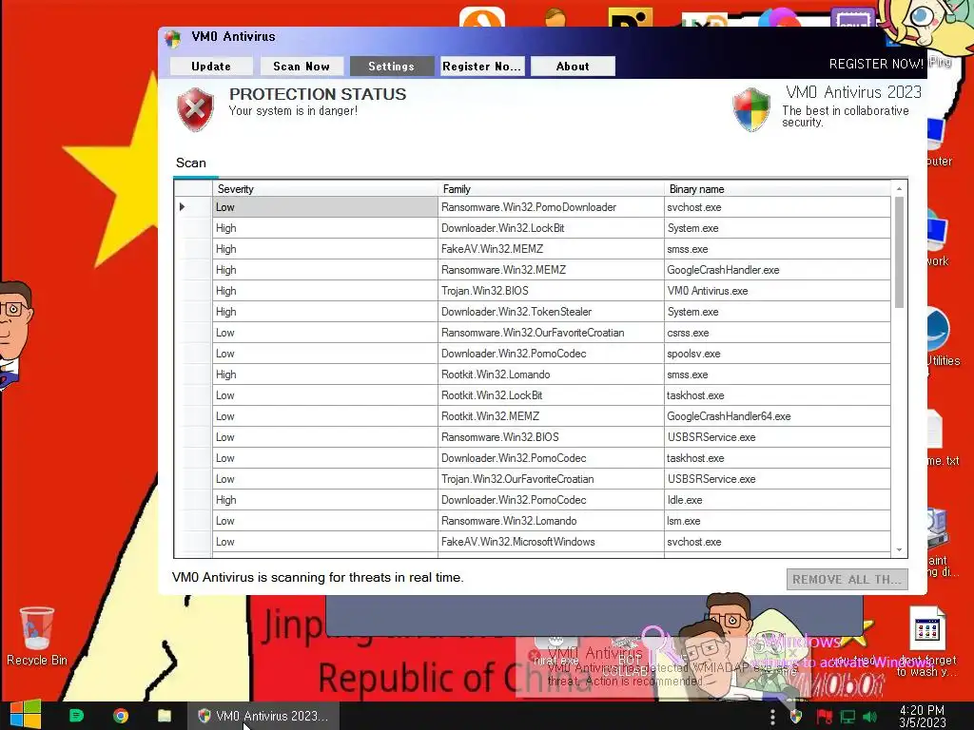Screen dimensions: 974x730
Task: Click the VM0 Antivirus 2023 taskbar button
Action: 263,716
